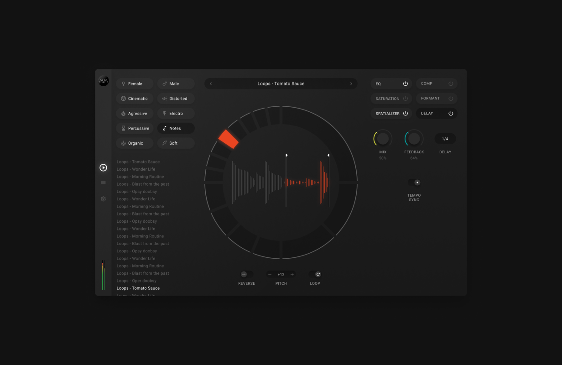Go to previous preset with left chevron

click(211, 84)
